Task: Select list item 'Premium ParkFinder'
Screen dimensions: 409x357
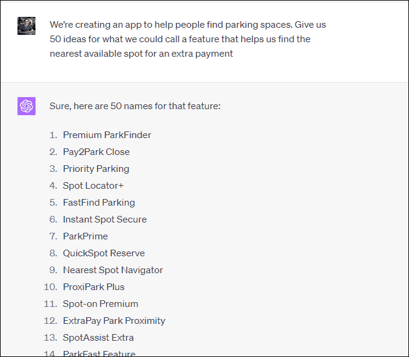Action: tap(107, 134)
